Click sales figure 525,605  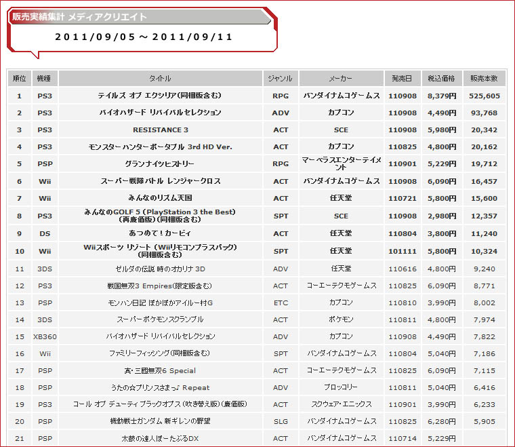(x=484, y=96)
